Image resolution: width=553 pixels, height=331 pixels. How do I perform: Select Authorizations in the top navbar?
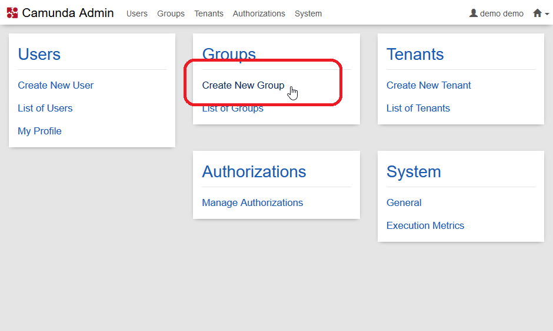pos(259,13)
